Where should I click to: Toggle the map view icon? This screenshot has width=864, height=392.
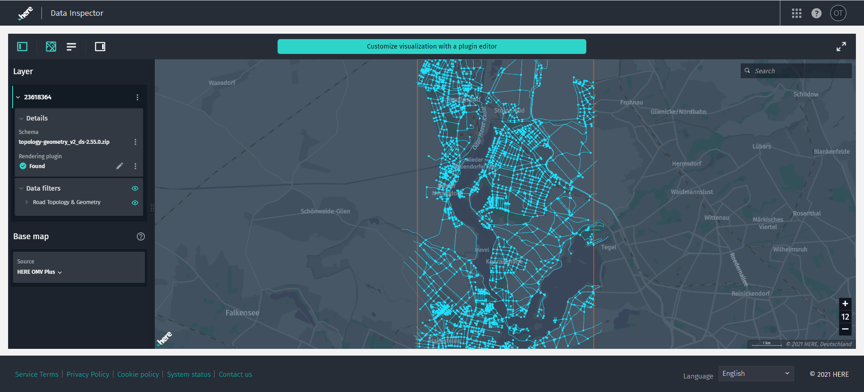click(x=51, y=46)
